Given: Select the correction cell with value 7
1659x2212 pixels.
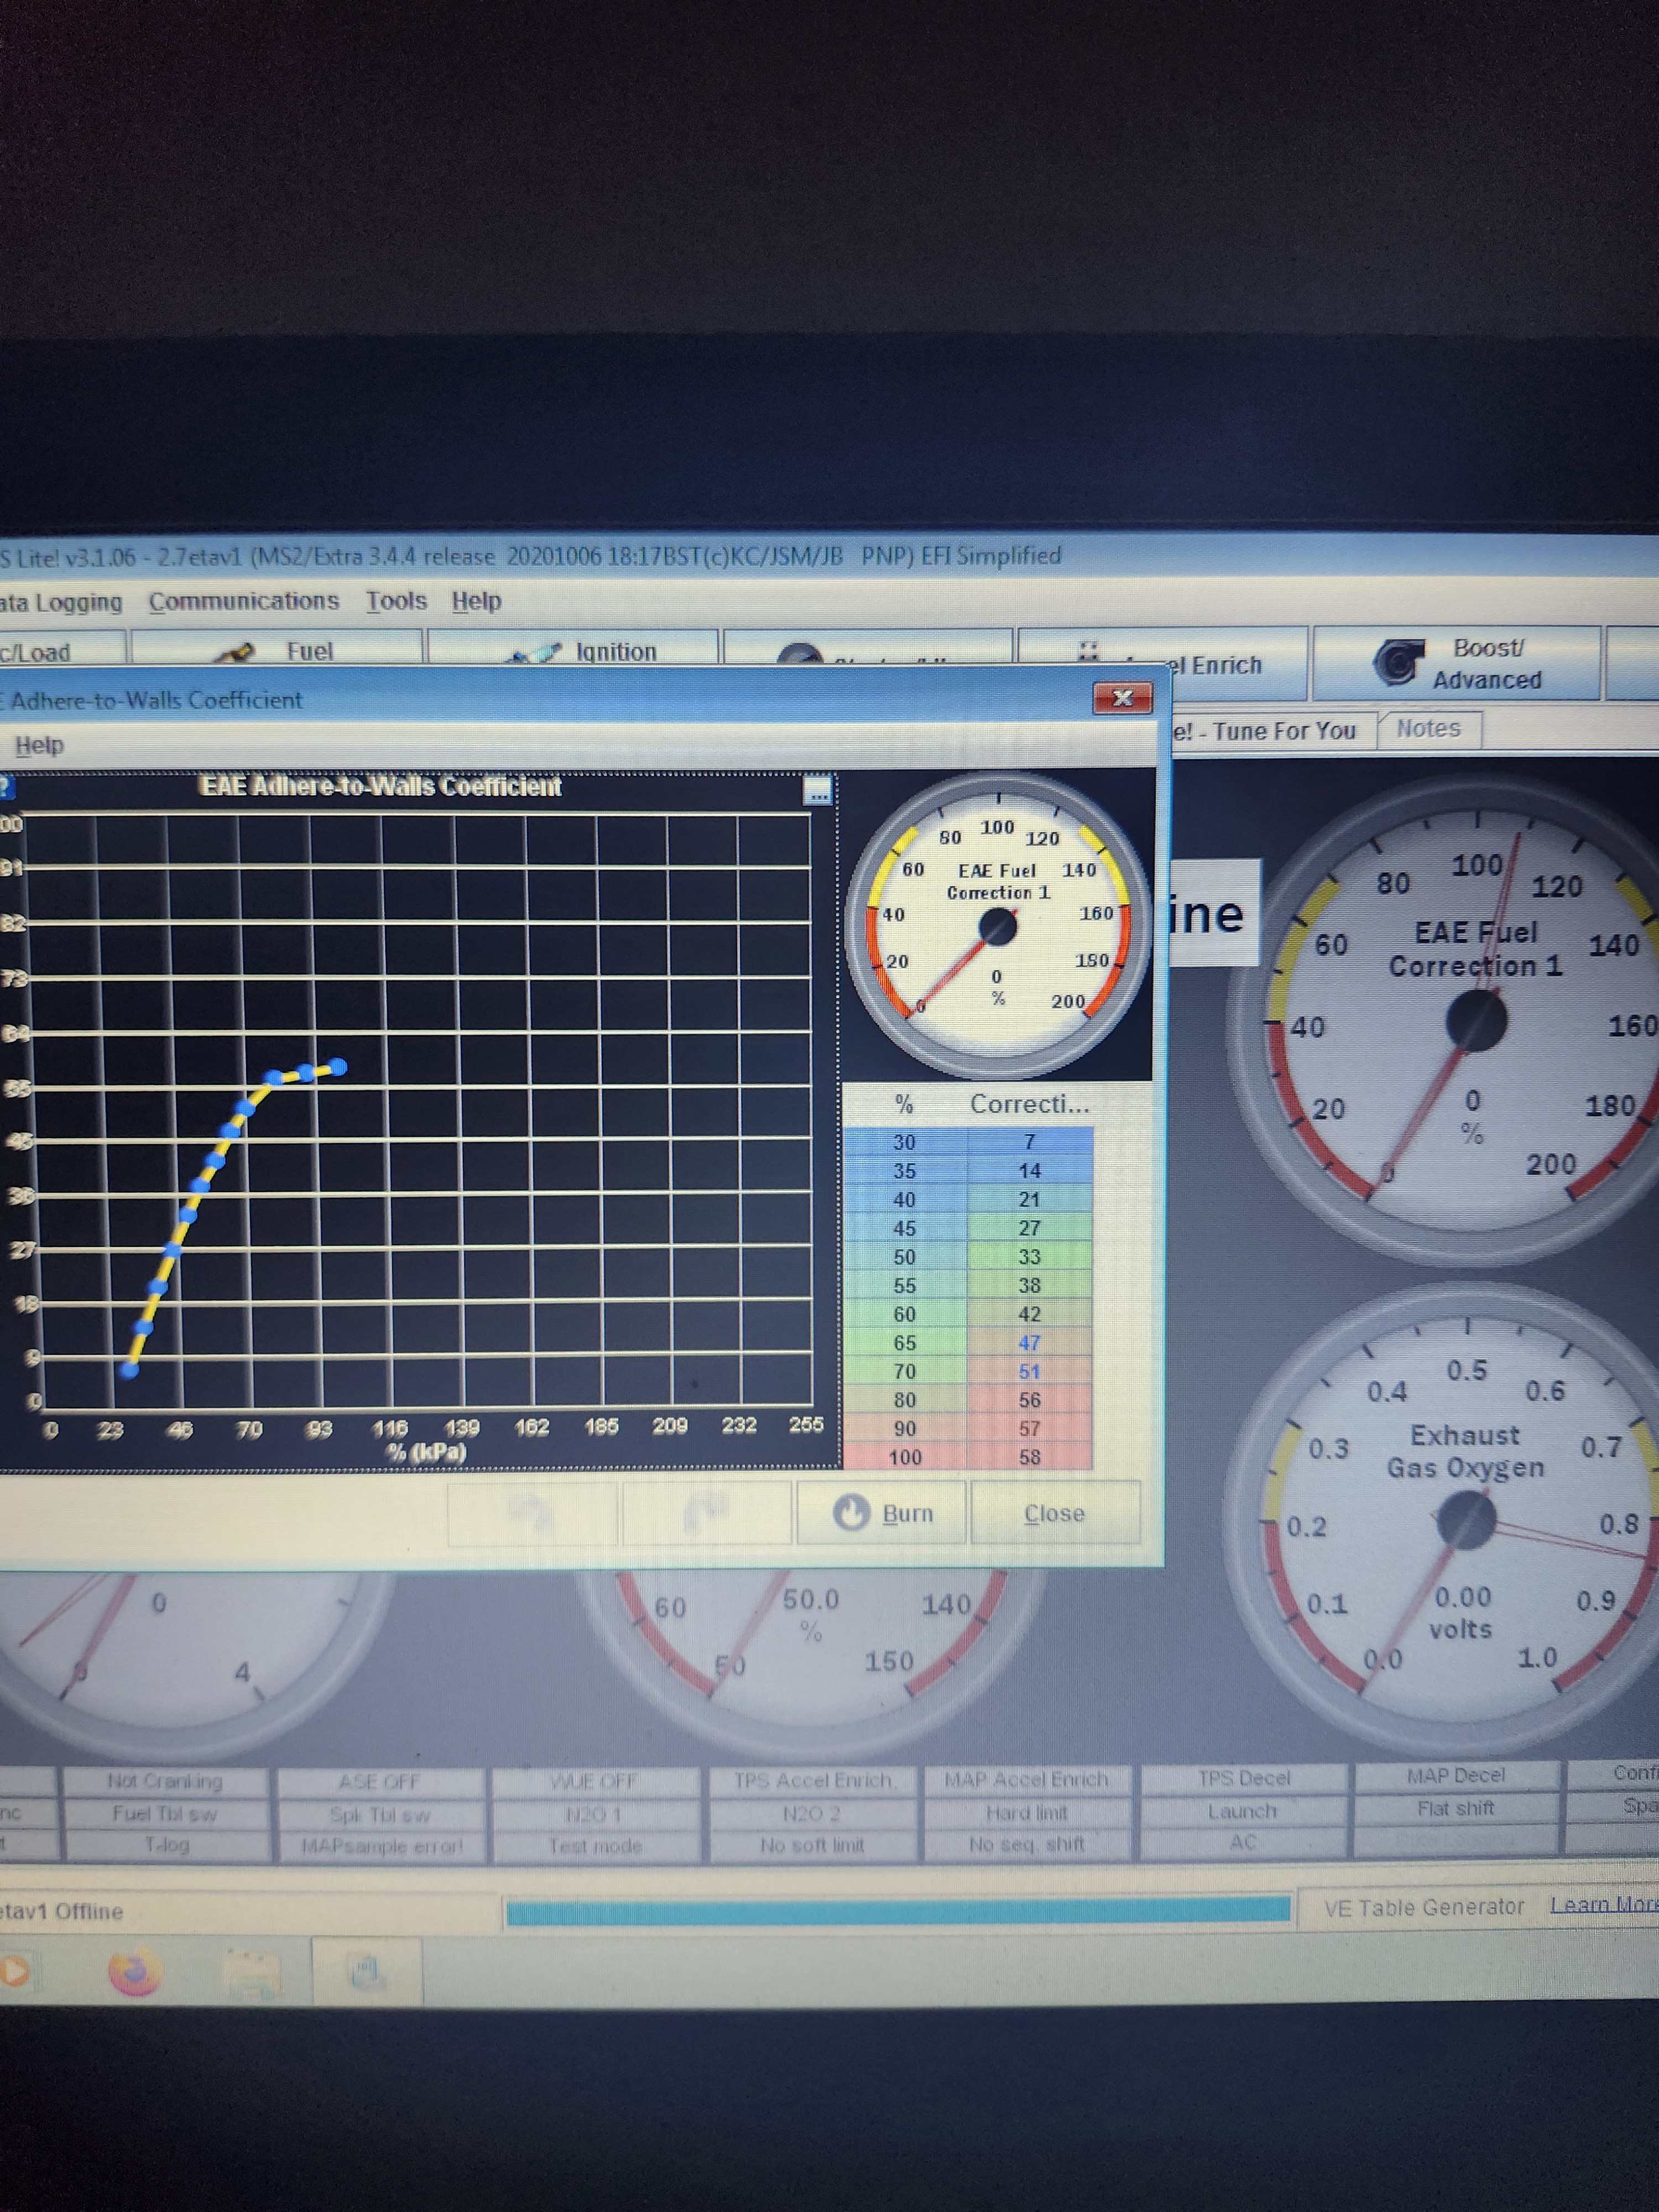Looking at the screenshot, I should click(1030, 1141).
